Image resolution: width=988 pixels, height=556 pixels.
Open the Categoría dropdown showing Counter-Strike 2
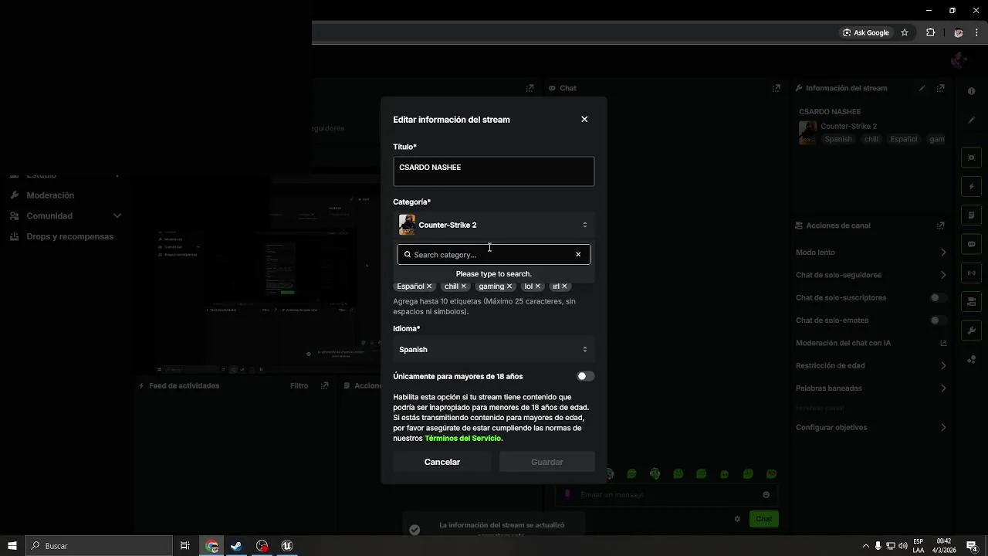(494, 225)
